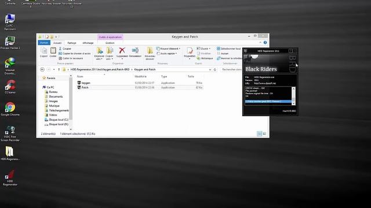The image size is (371, 208).
Task: Open the address bar history dropdown
Action: (210, 69)
